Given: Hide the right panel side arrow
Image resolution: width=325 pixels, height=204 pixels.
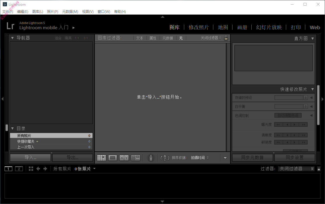Looking at the screenshot, I should click(322, 99).
